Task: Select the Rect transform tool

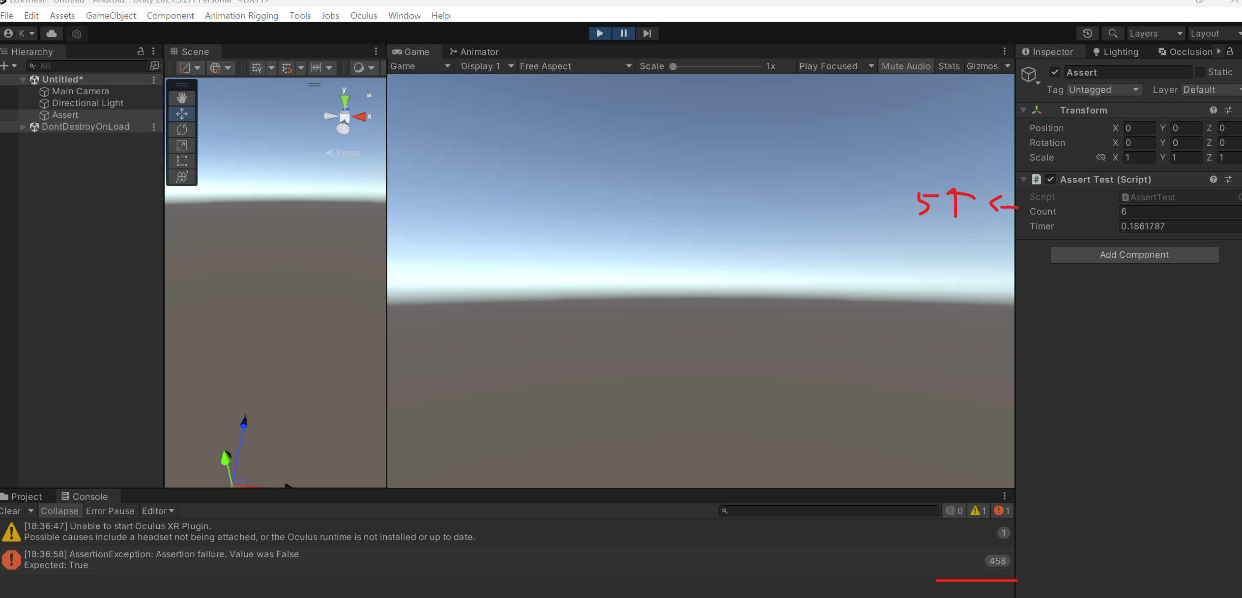Action: click(182, 161)
